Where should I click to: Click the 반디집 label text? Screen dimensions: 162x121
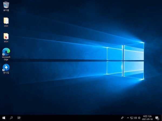coord(6,73)
